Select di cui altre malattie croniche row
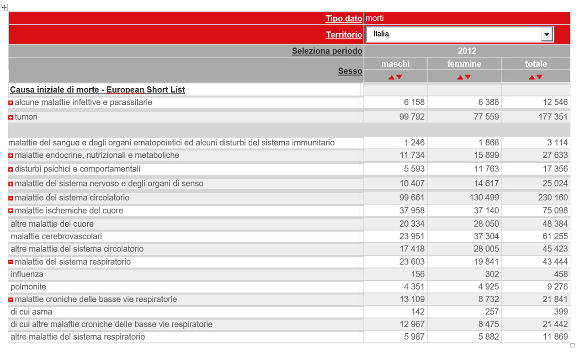Image resolution: width=585 pixels, height=363 pixels. (x=112, y=324)
